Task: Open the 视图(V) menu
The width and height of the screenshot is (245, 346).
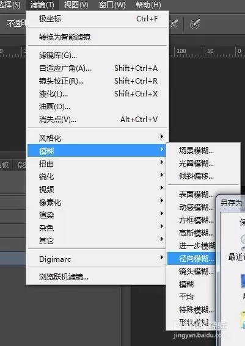Action: coord(76,5)
